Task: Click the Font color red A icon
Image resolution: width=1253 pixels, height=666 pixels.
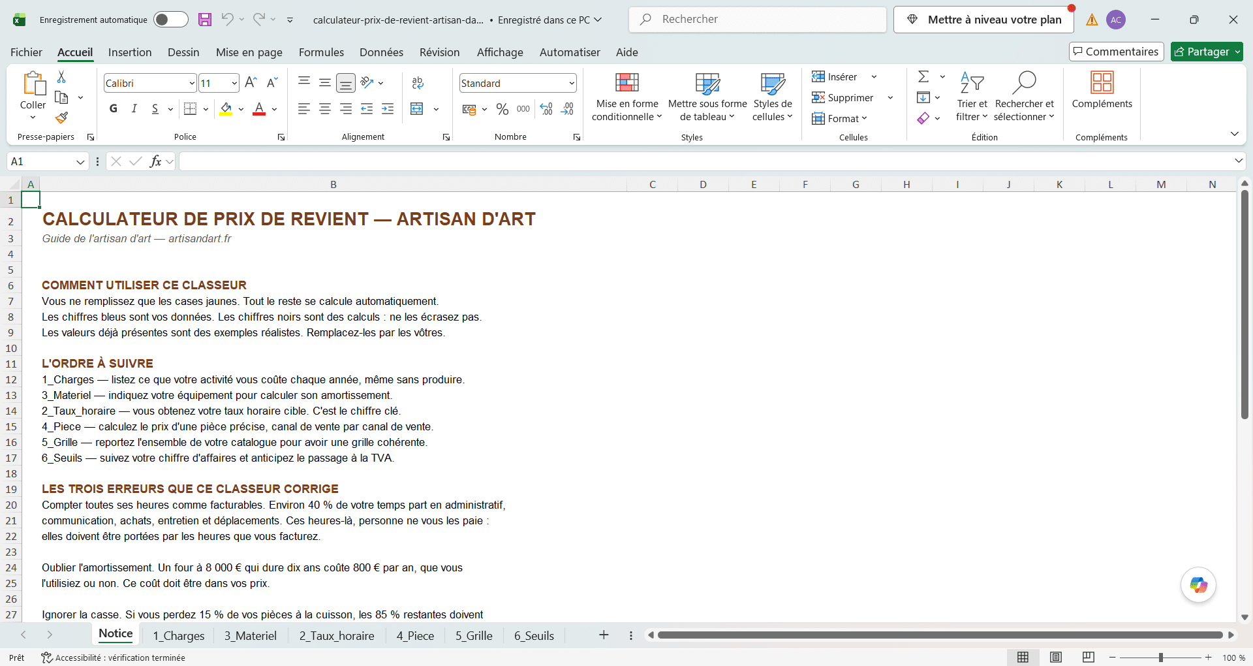Action: [x=259, y=109]
